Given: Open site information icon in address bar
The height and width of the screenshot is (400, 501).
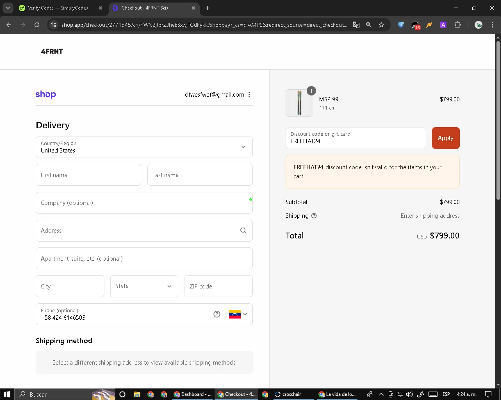Looking at the screenshot, I should click(54, 25).
